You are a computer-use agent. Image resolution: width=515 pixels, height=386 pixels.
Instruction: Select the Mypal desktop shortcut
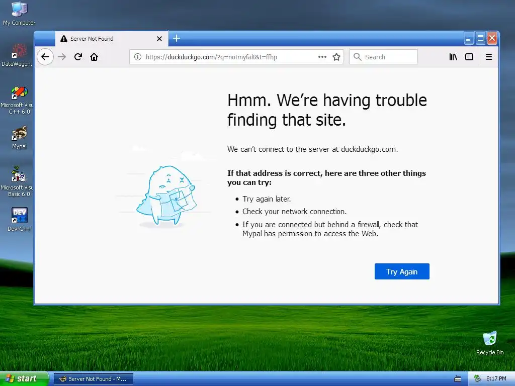point(19,138)
